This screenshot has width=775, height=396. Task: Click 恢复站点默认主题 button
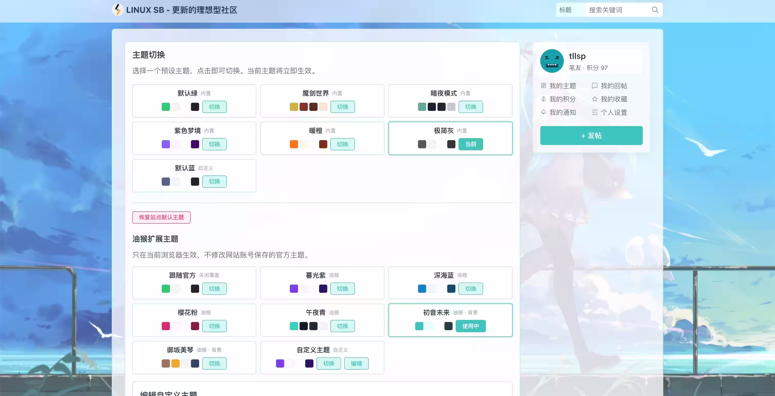(x=161, y=217)
